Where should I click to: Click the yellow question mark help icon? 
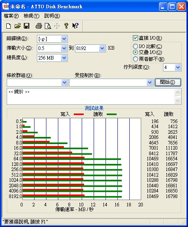click(66, 26)
